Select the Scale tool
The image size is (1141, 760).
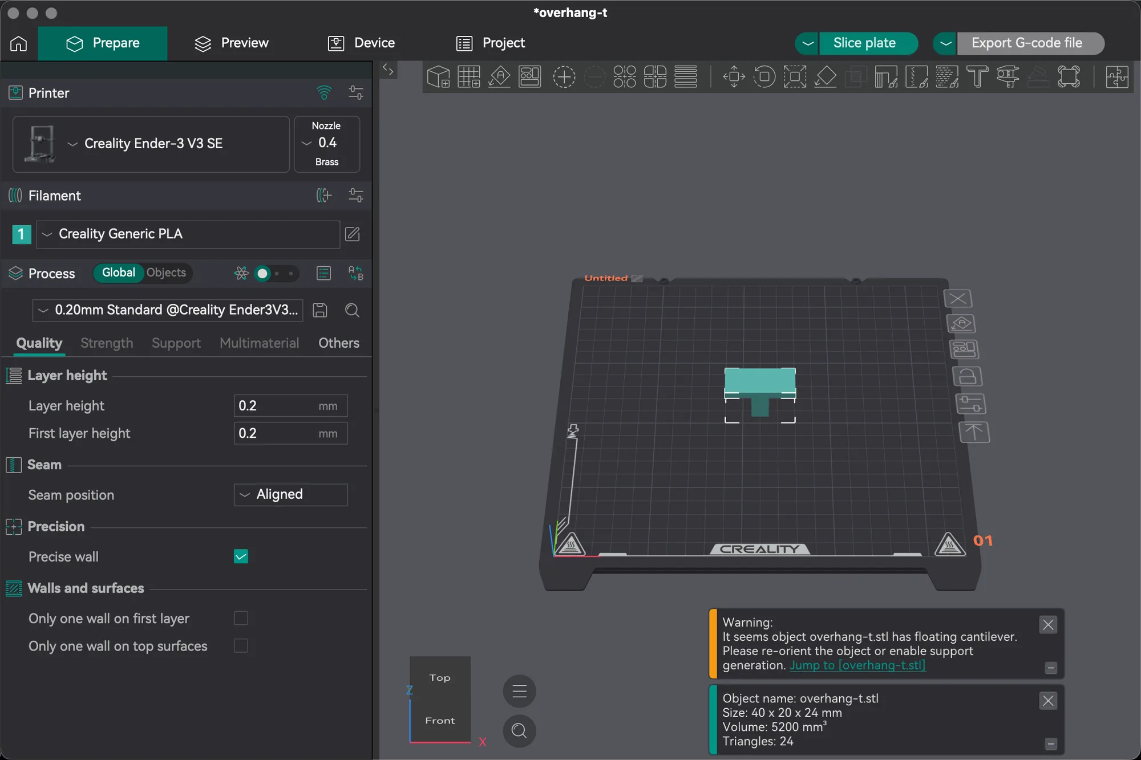(795, 76)
